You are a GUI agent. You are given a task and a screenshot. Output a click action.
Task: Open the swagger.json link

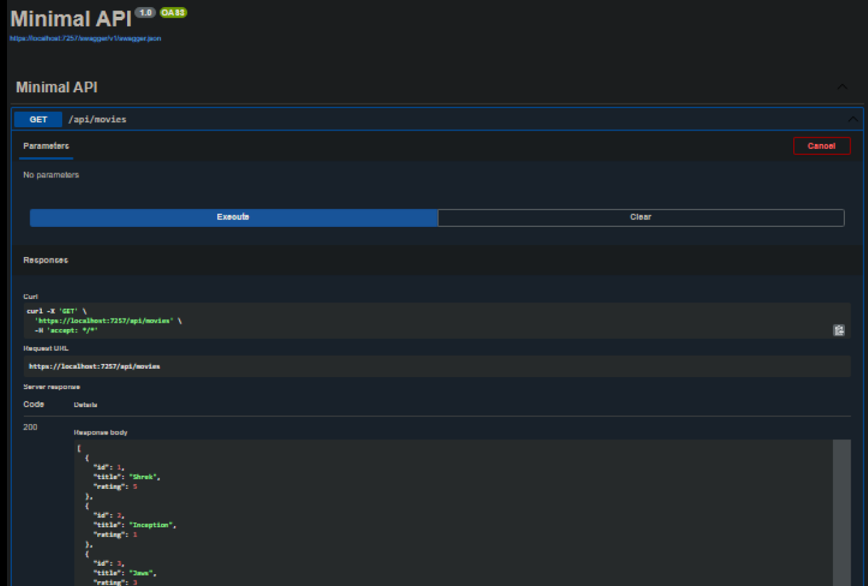click(x=85, y=38)
